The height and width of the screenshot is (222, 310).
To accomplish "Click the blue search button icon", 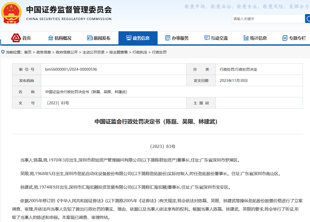I will click(x=308, y=19).
